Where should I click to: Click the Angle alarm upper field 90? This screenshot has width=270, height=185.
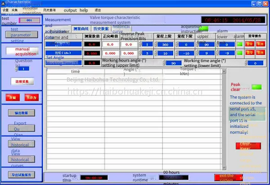pyautogui.click(x=207, y=45)
